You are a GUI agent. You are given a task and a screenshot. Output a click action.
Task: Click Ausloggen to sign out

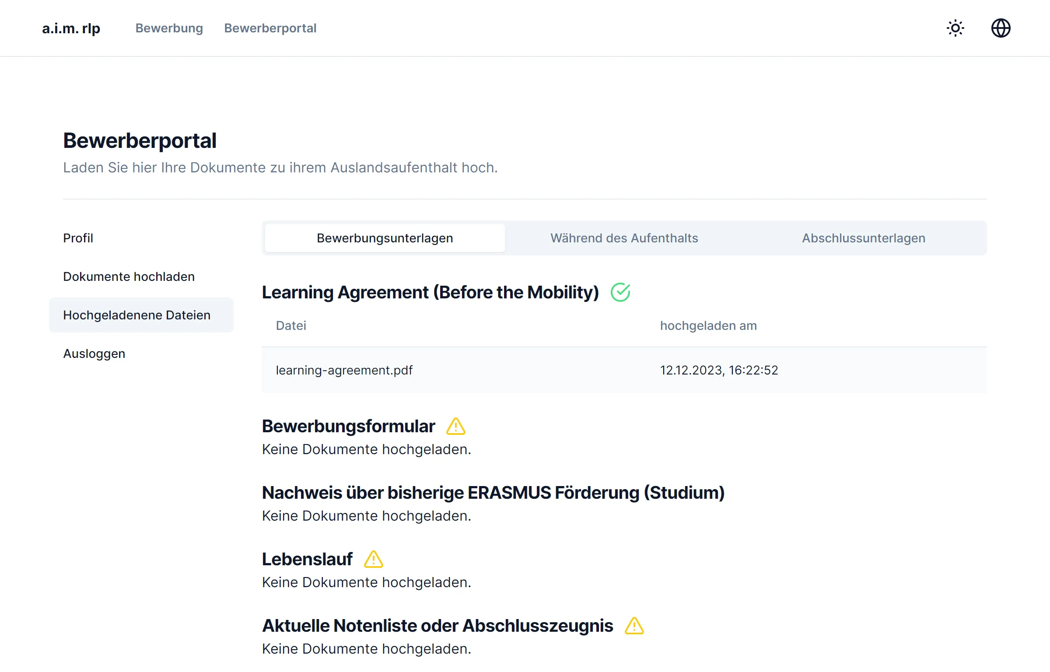point(94,353)
